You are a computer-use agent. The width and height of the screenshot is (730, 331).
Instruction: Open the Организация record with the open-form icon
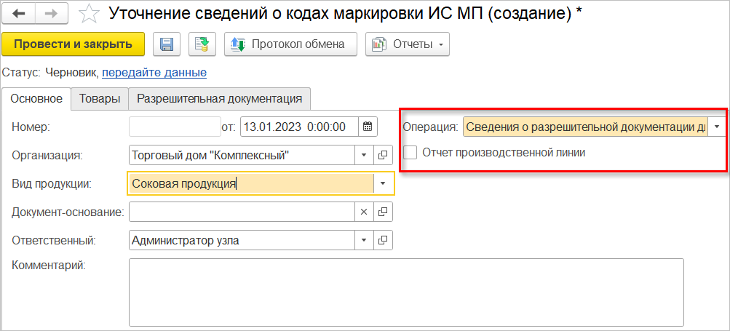[x=384, y=155]
